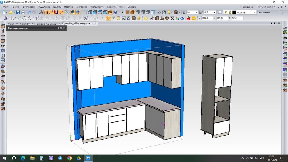Click the Language button
The height and width of the screenshot is (162, 288).
pyautogui.click(x=248, y=7)
